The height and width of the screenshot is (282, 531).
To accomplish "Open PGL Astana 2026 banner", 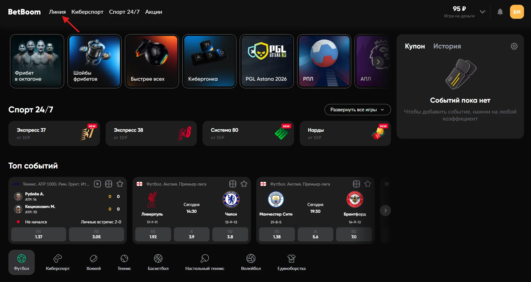I will (267, 61).
